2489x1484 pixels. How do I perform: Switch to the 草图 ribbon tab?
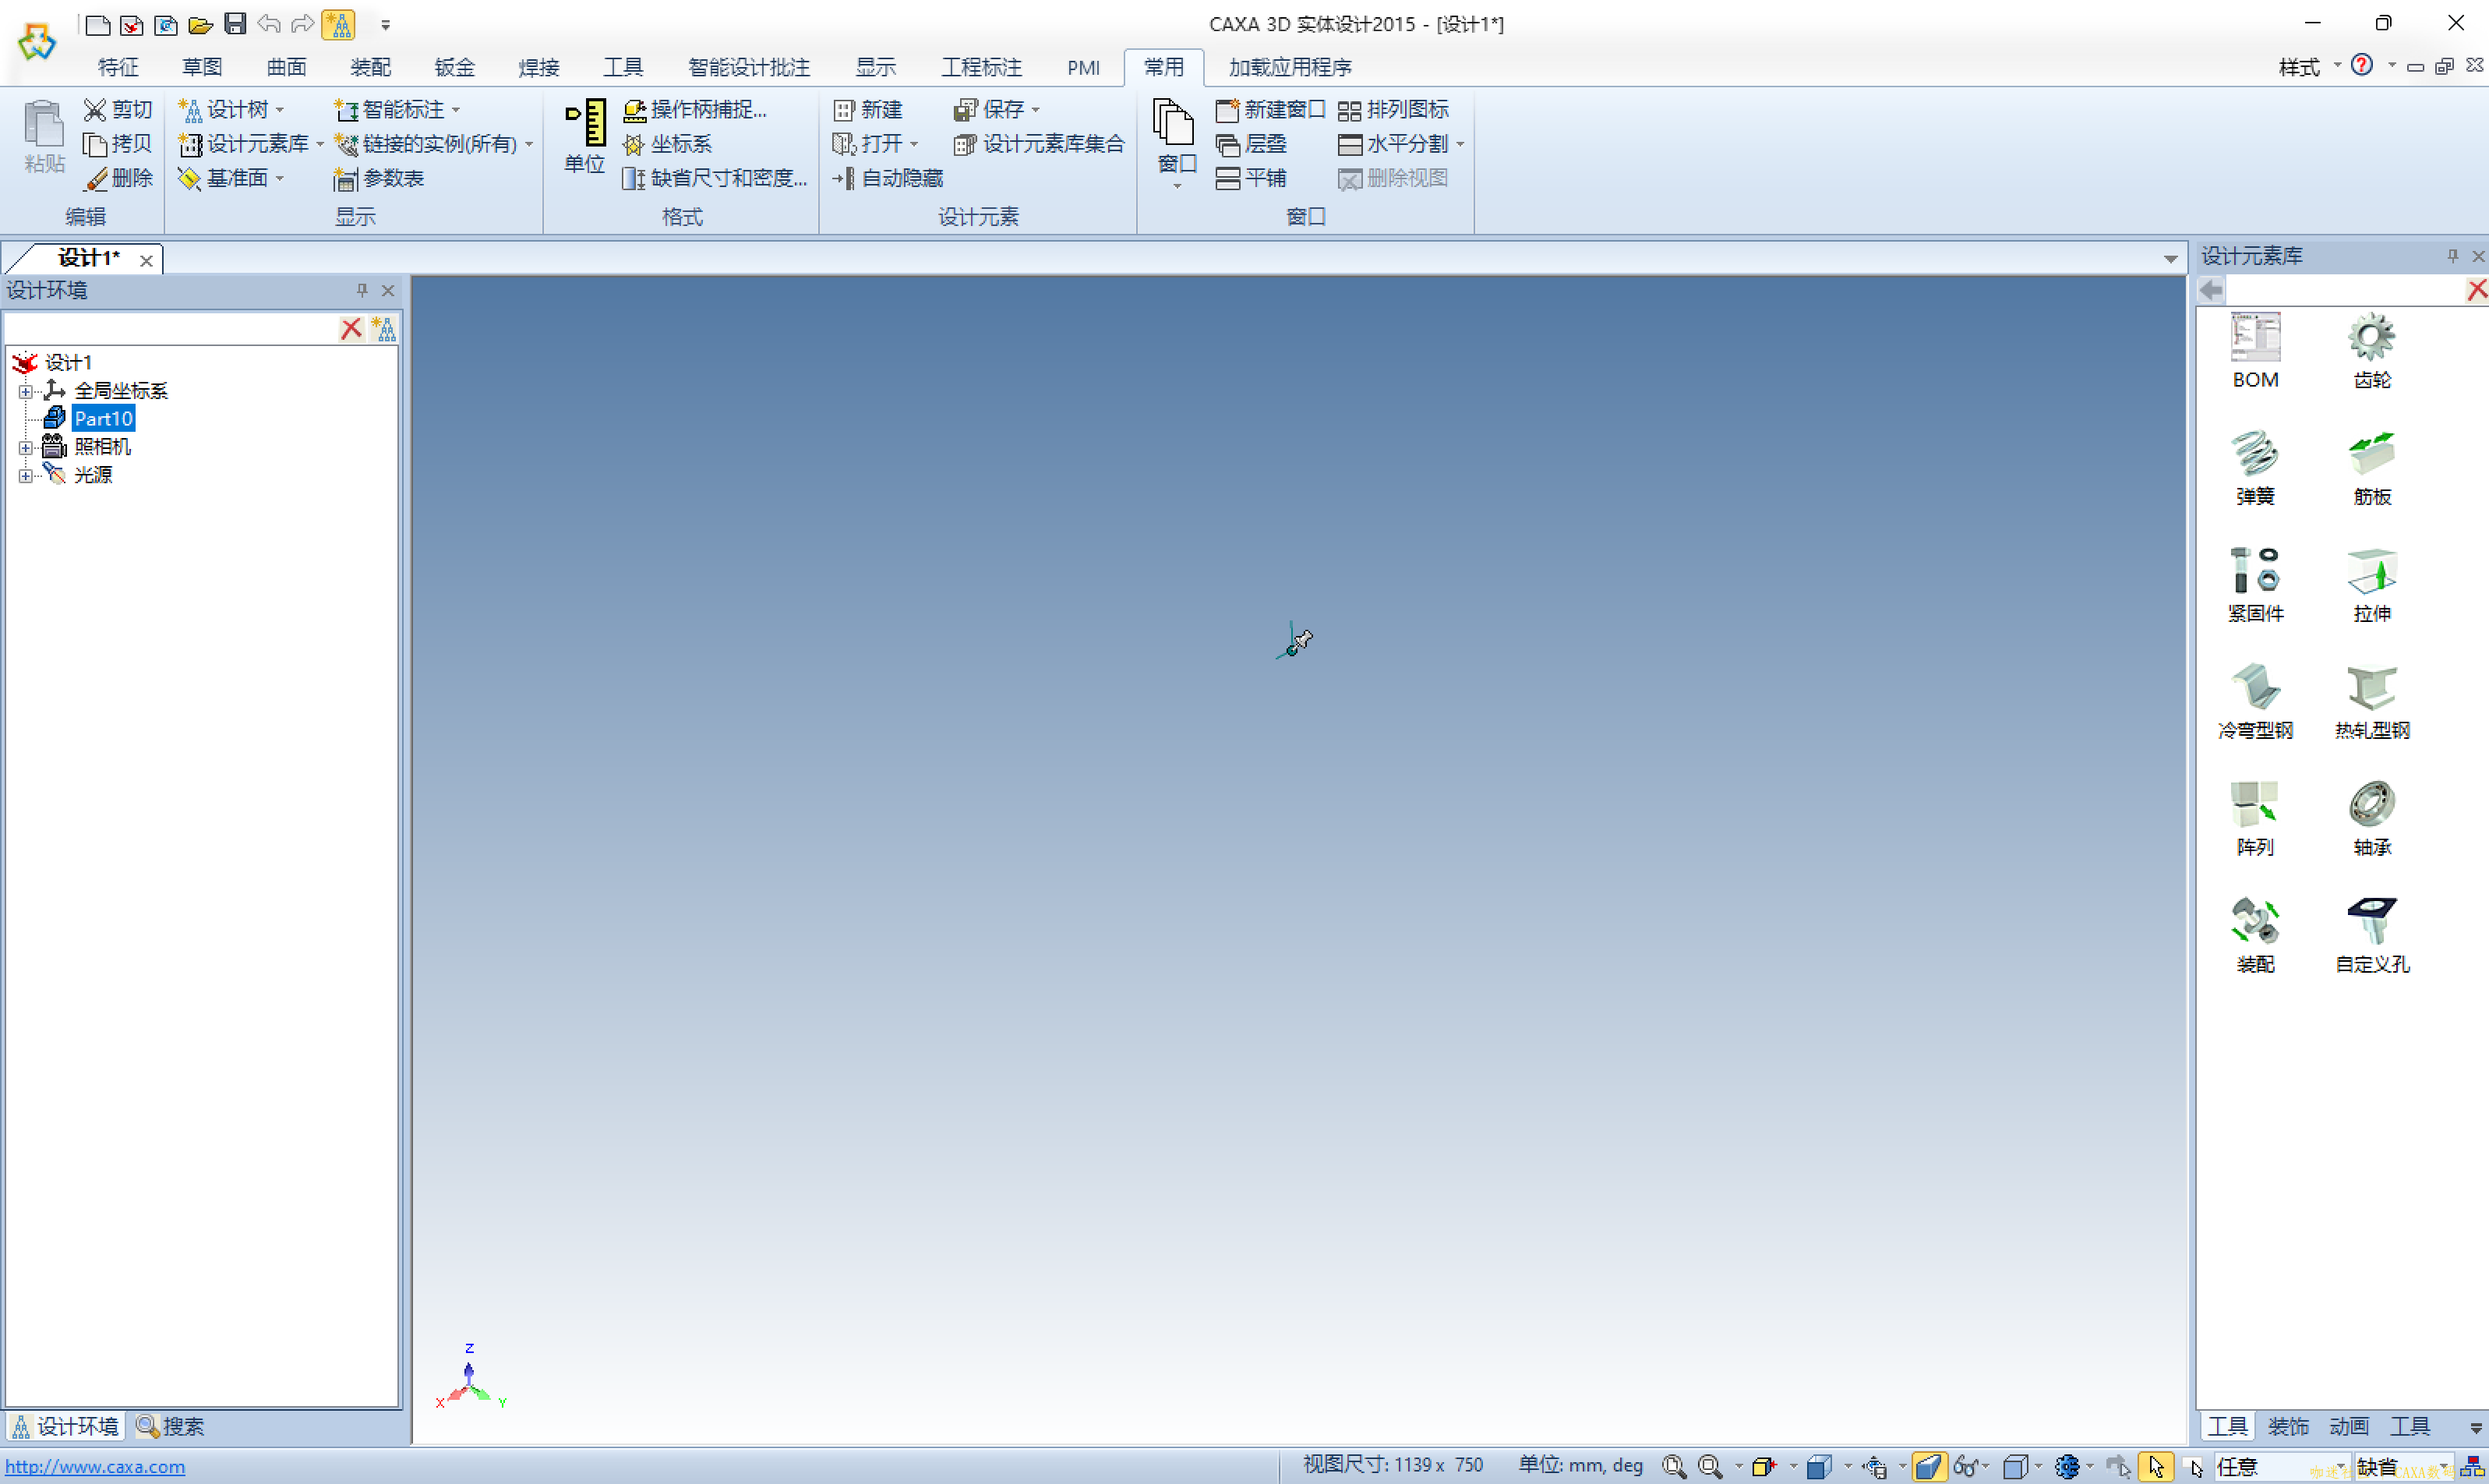[202, 67]
